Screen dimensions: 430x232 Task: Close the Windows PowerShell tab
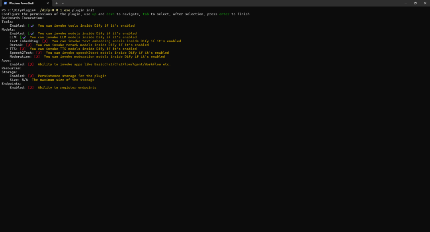point(48,3)
